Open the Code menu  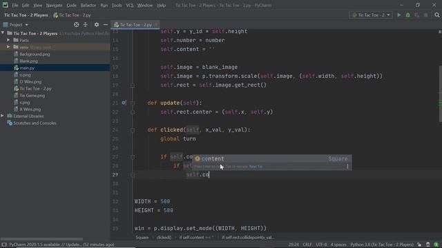point(71,6)
